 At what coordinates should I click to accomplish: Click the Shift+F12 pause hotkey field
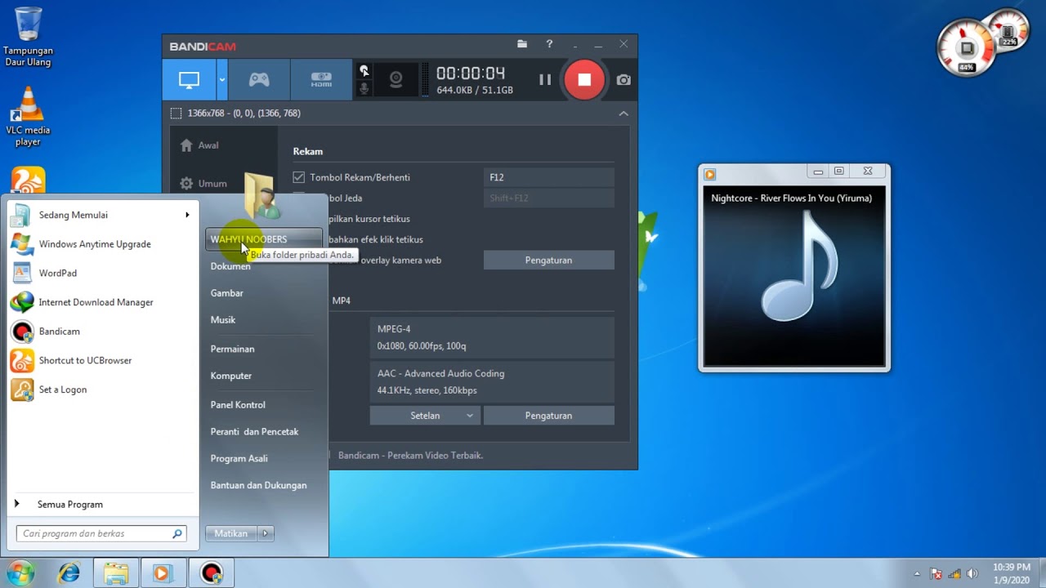(x=548, y=198)
